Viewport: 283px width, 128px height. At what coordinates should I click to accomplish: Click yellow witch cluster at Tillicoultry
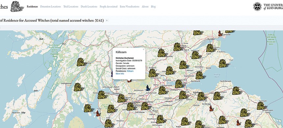click(169, 71)
